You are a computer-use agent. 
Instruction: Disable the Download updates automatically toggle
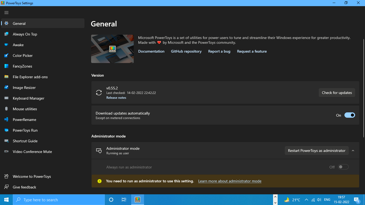tap(350, 115)
